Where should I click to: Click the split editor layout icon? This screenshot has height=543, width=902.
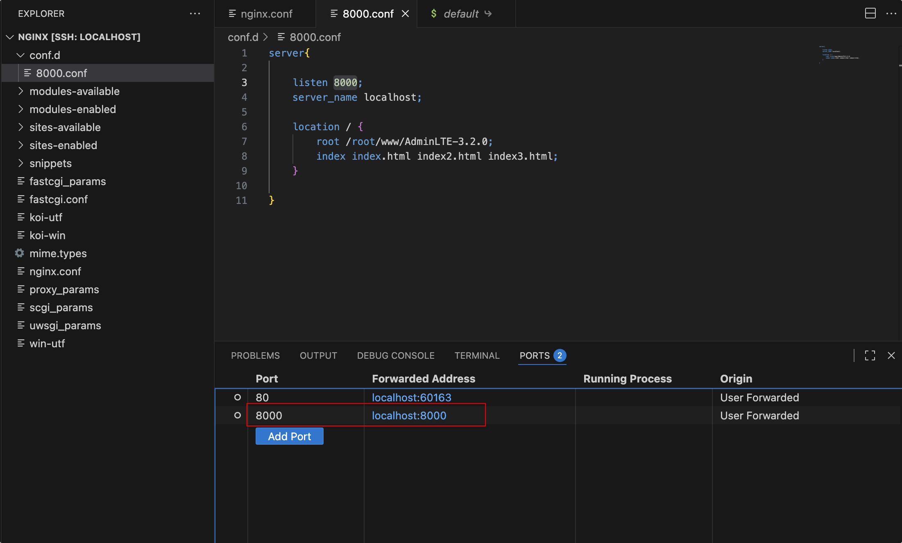click(x=870, y=14)
